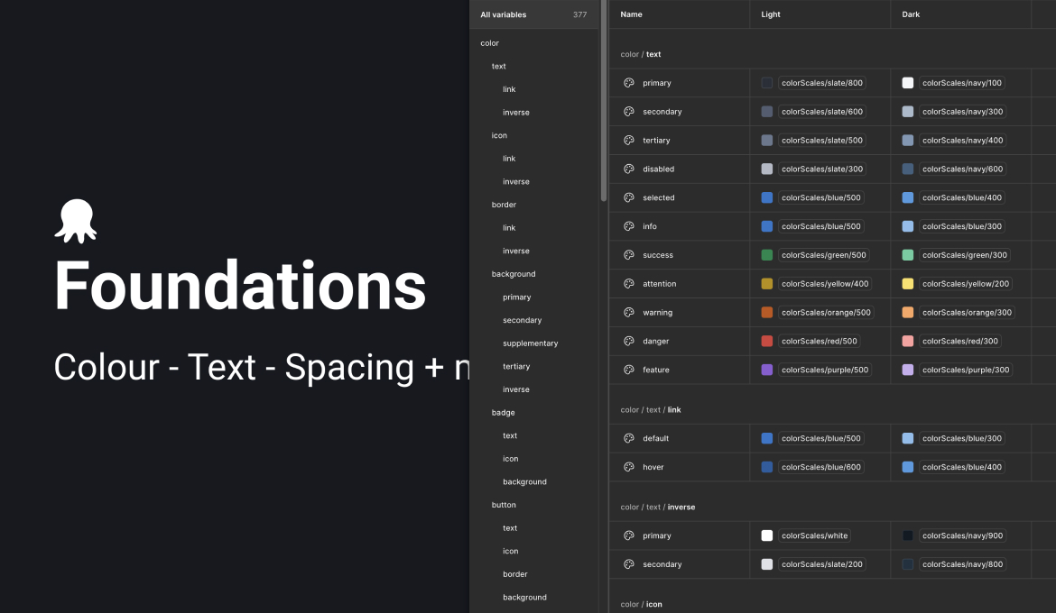1056x613 pixels.
Task: Click the purple swatch for feature light value
Action: tap(767, 370)
